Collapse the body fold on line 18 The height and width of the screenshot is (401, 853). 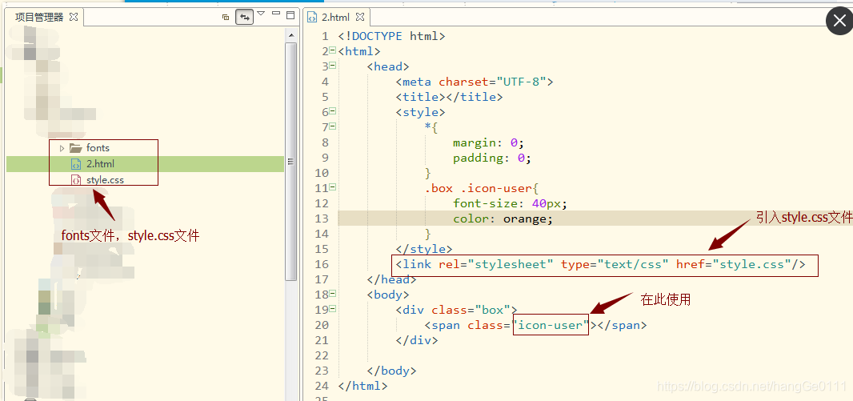pyautogui.click(x=332, y=294)
